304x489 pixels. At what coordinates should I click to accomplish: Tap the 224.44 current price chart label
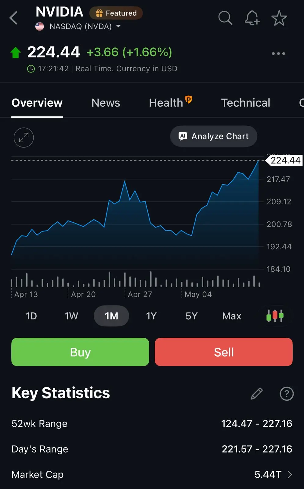284,160
